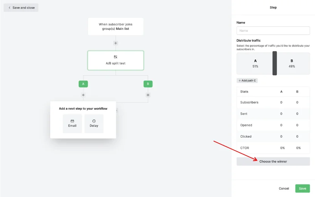
Task: Choose the Delay clock icon
Action: tap(94, 121)
